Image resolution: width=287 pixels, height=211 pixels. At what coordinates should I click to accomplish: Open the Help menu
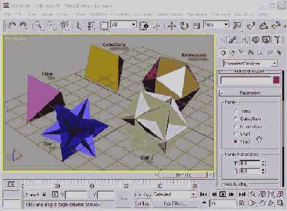(263, 14)
